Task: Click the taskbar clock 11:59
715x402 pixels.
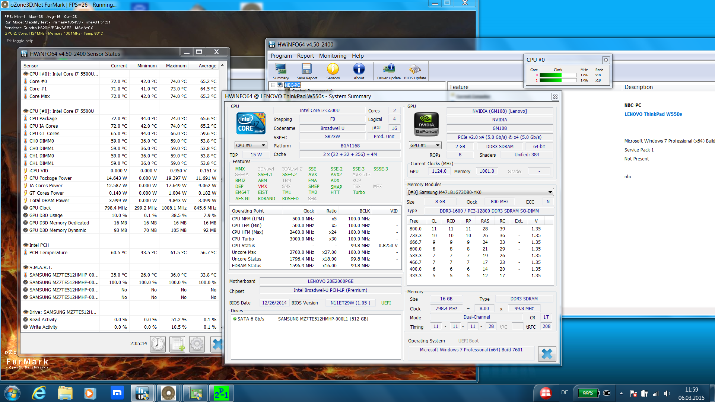Action: click(x=691, y=390)
